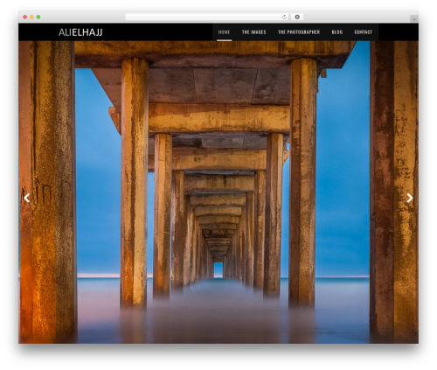Focus the browser address bar
437x370 pixels.
(206, 17)
